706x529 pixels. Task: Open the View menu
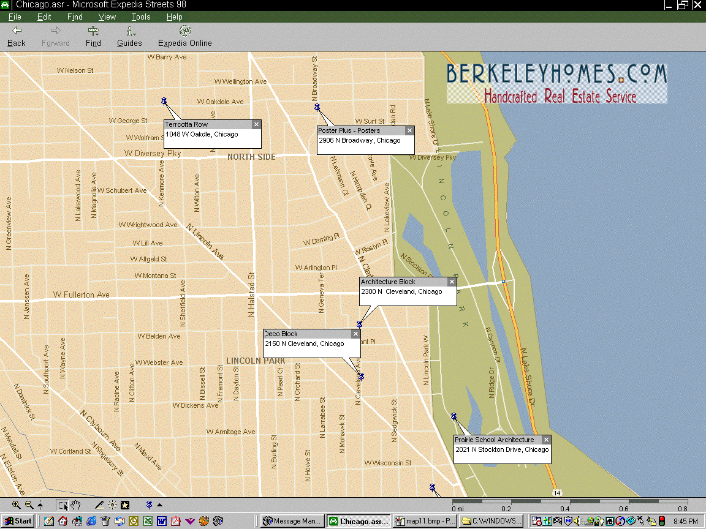tap(107, 17)
